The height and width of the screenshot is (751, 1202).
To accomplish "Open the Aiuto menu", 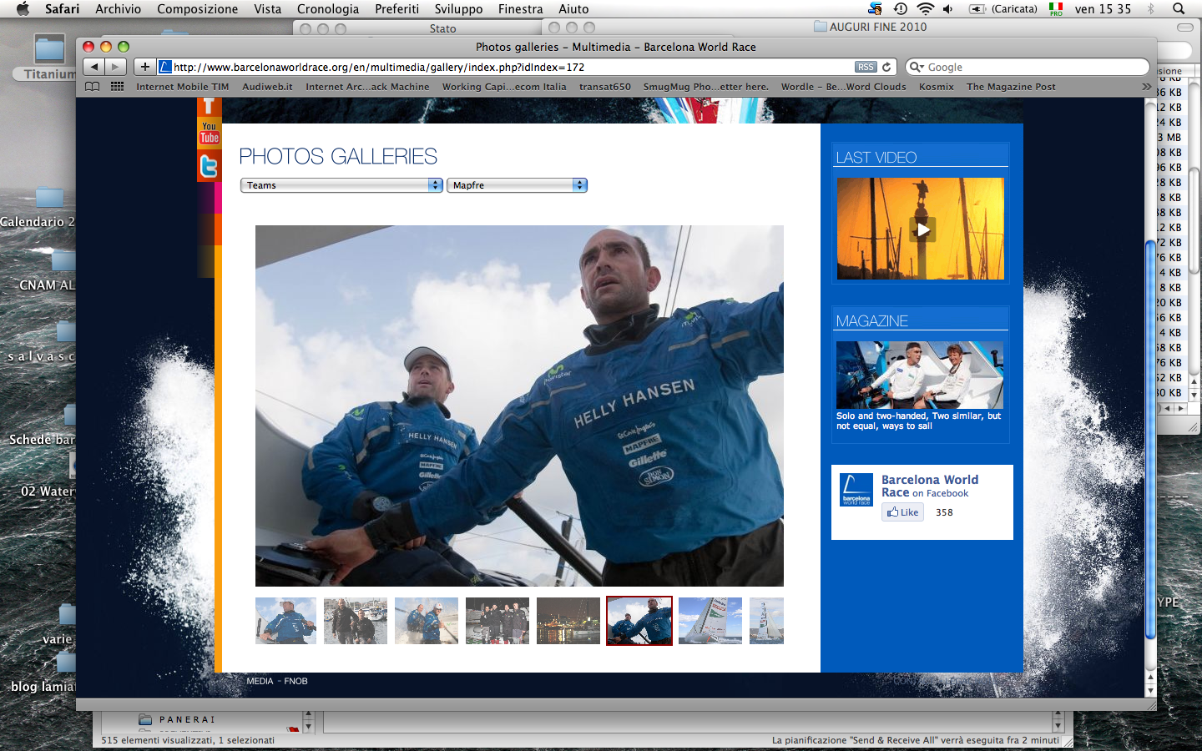I will pos(573,9).
